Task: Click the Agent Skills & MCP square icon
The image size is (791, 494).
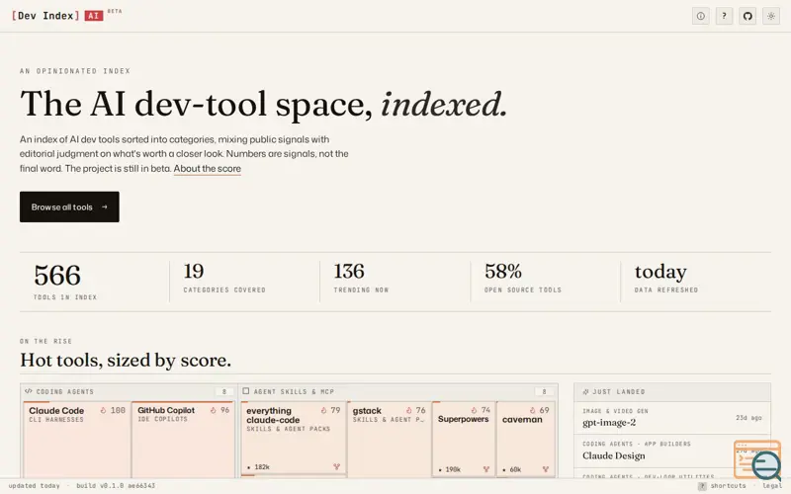Action: pyautogui.click(x=246, y=391)
